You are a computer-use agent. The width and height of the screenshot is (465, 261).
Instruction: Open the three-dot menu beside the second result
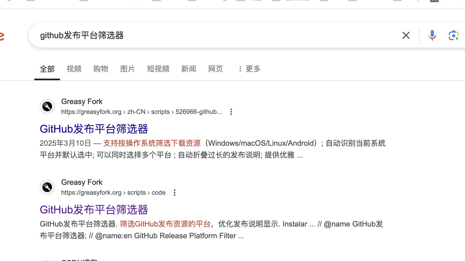[x=174, y=192]
